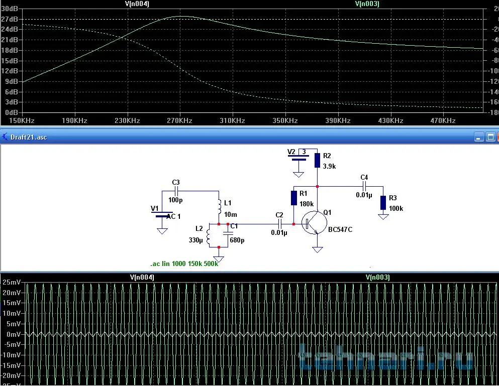Viewport: 499px width, 387px height.
Task: Click the 10m value of L1
Action: 231,215
